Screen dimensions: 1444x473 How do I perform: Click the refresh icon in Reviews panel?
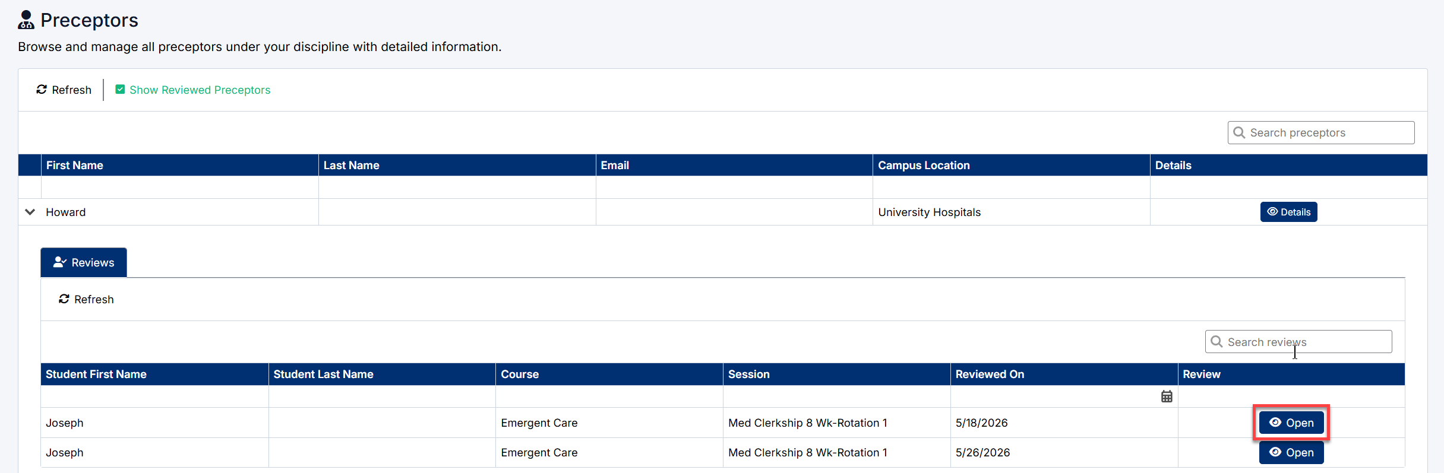point(64,299)
